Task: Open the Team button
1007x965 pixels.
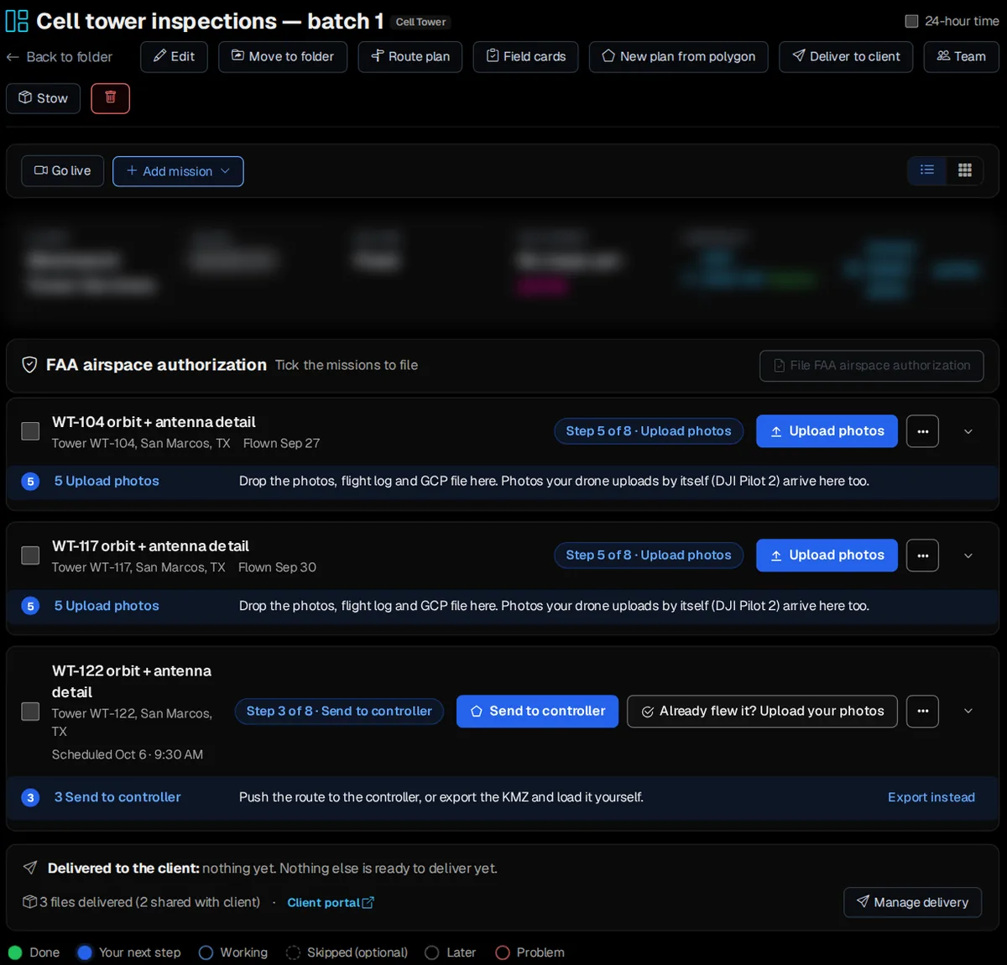Action: pos(962,56)
